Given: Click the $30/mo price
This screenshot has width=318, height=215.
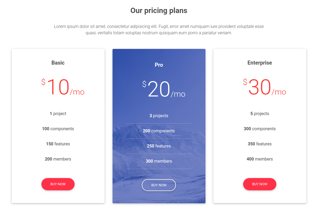Looking at the screenshot, I should [265, 87].
